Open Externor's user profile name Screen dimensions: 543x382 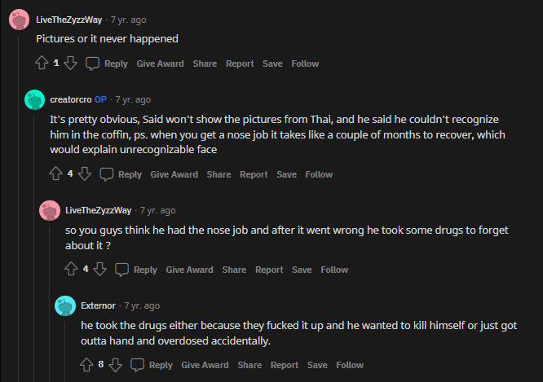pyautogui.click(x=98, y=306)
